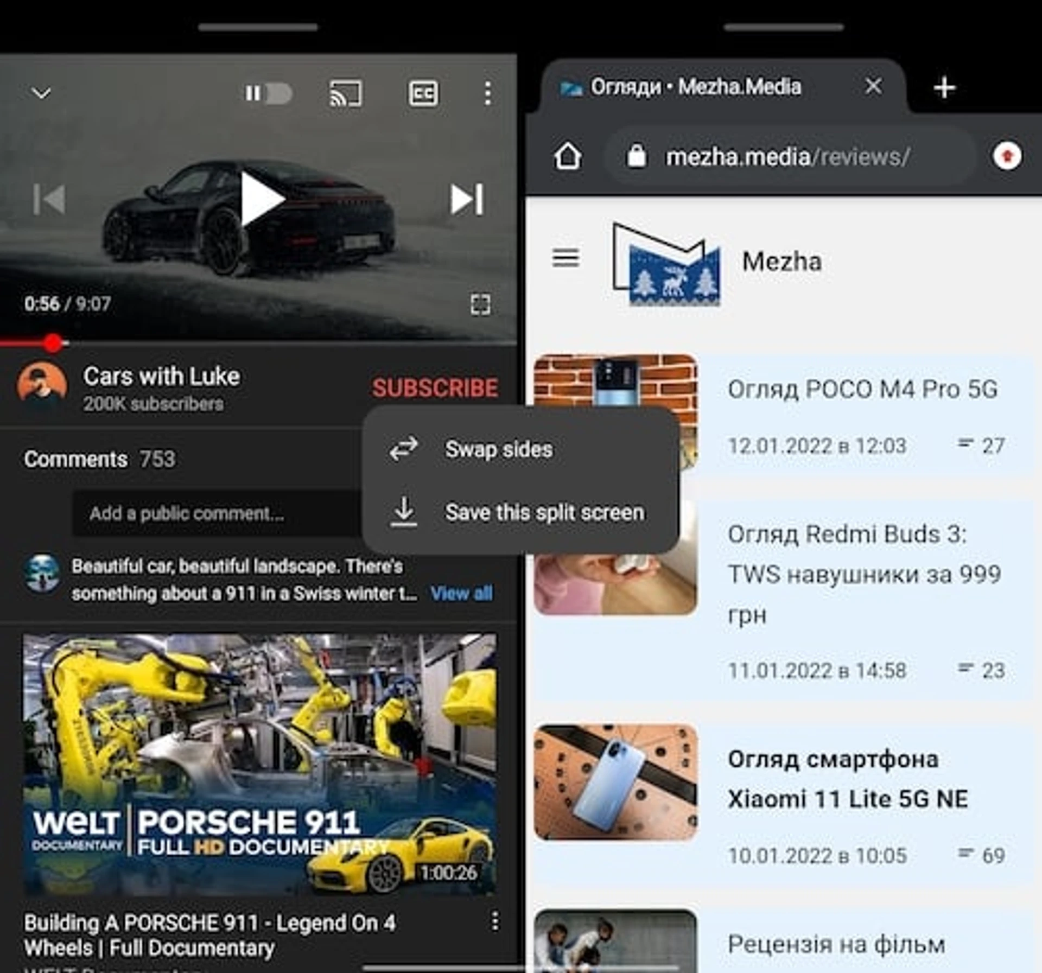Open the Xiaomi 11 Lite article thumbnail

click(x=615, y=782)
